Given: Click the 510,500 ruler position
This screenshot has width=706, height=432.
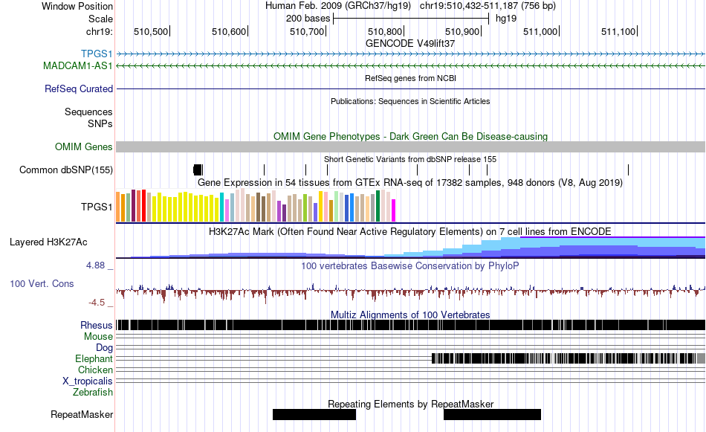Looking at the screenshot, I should (151, 31).
